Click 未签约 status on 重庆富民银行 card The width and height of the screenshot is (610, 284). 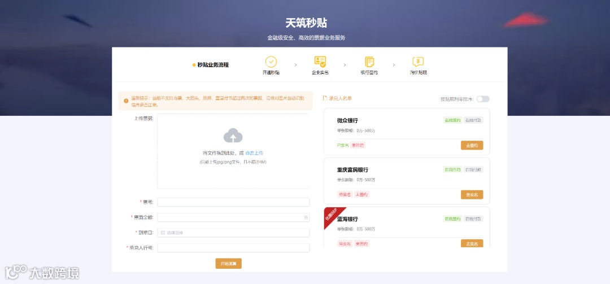pyautogui.click(x=361, y=194)
